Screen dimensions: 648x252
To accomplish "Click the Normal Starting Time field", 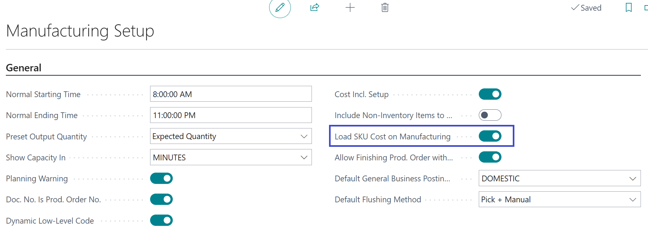I will coord(231,94).
